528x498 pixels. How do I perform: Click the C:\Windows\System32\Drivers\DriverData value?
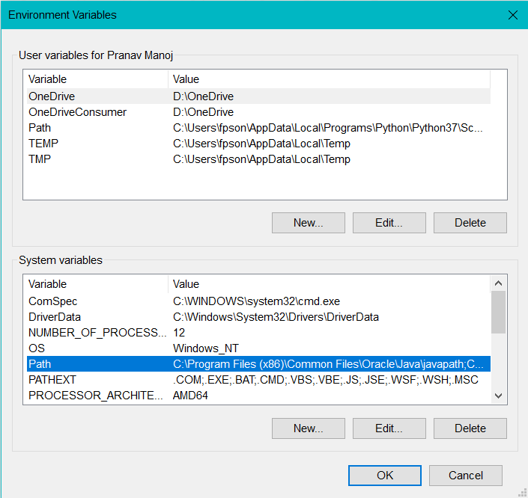[x=276, y=317]
